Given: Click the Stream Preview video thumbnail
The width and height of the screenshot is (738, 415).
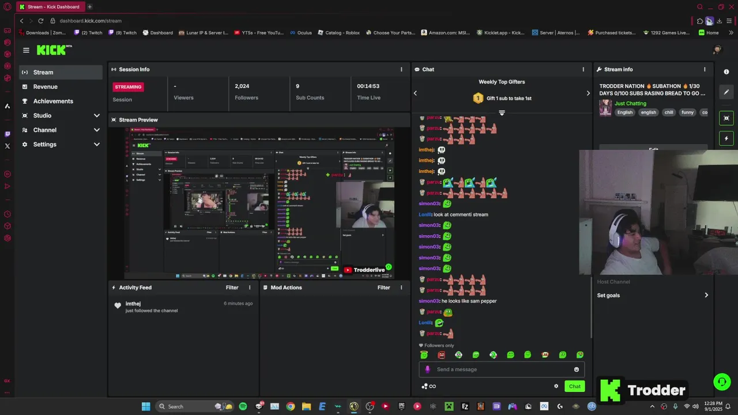Looking at the screenshot, I should tap(259, 203).
